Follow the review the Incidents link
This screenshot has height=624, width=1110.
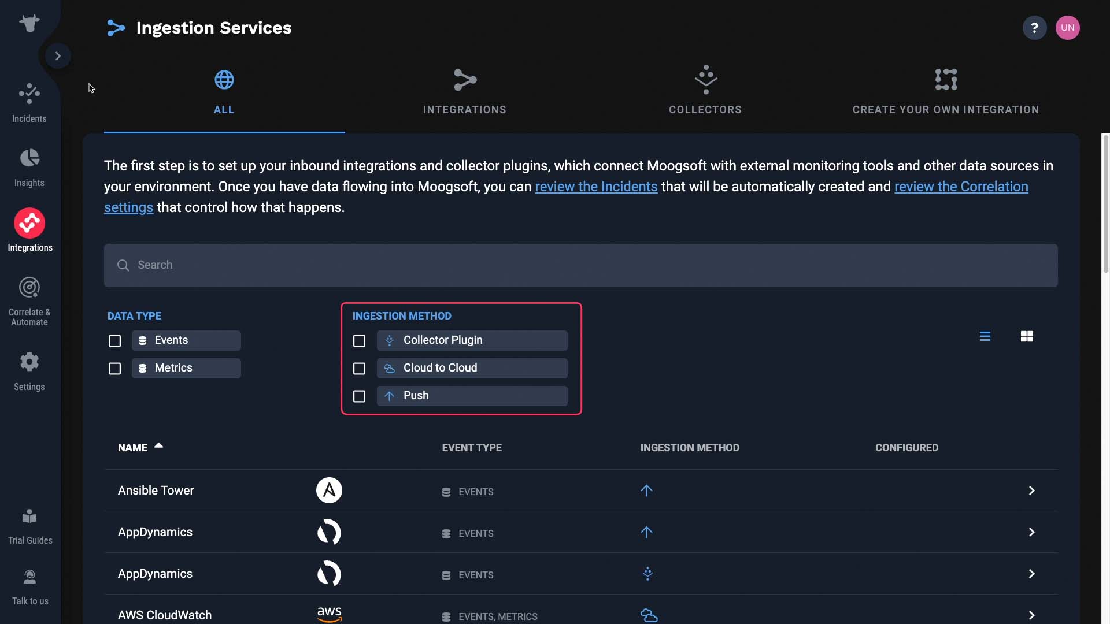coord(596,187)
